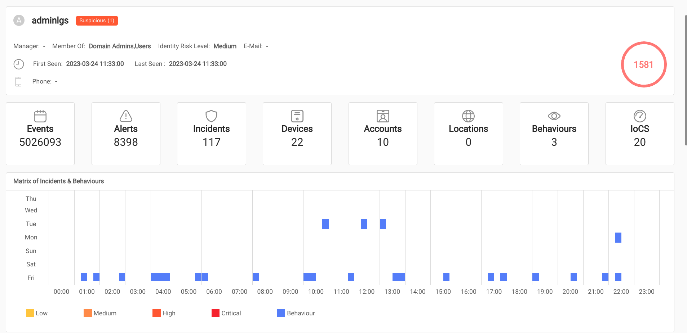This screenshot has height=333, width=687.
Task: Open the Locations count 0
Action: (469, 142)
